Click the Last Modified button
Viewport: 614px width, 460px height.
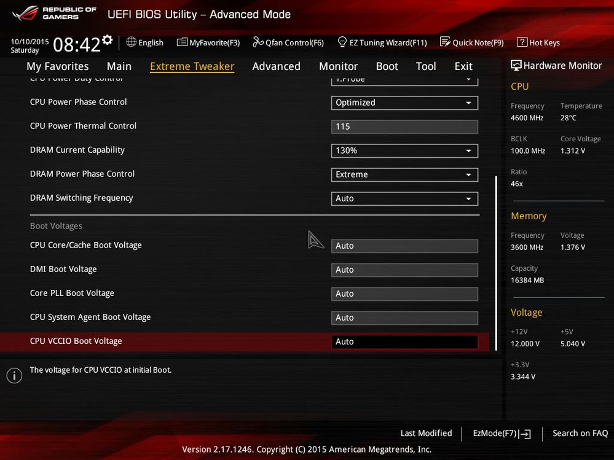coord(426,434)
